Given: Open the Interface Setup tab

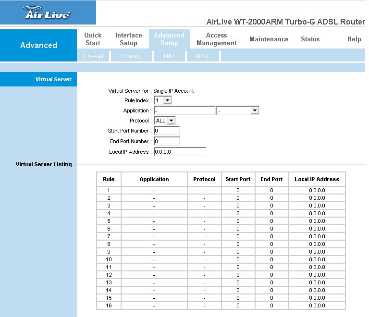Looking at the screenshot, I should point(128,39).
